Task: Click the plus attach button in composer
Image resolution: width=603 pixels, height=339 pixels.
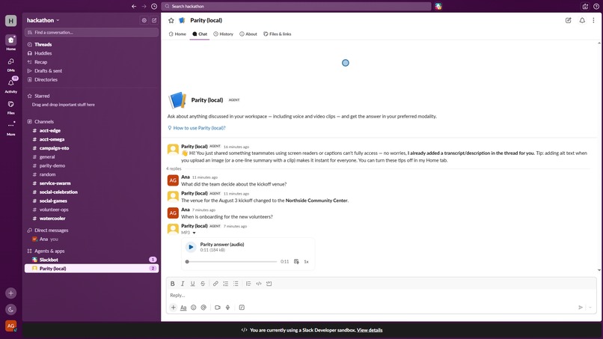Action: pyautogui.click(x=174, y=308)
